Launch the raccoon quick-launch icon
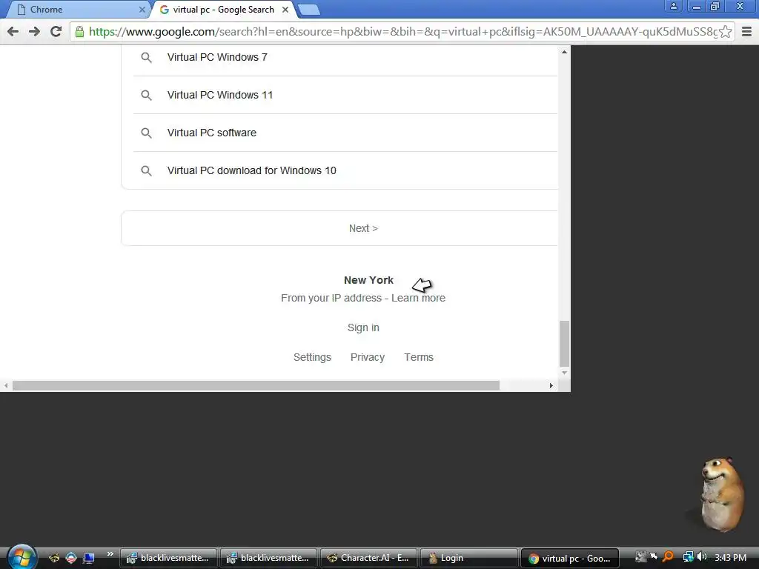759x569 pixels. point(54,558)
